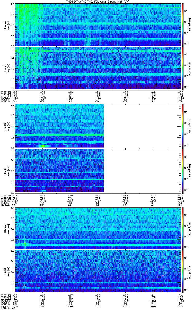Click the '1.0' frequency tick of the THD B∥ panel

pyautogui.click(x=12, y=171)
